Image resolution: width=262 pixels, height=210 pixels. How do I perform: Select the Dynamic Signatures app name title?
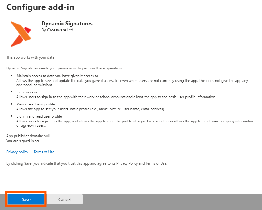pos(67,24)
